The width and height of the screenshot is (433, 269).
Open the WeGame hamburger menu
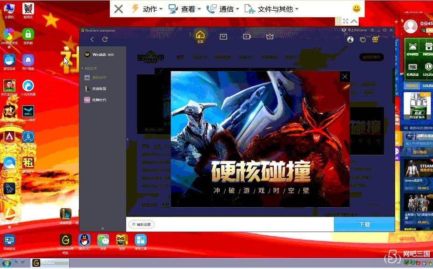[x=372, y=30]
